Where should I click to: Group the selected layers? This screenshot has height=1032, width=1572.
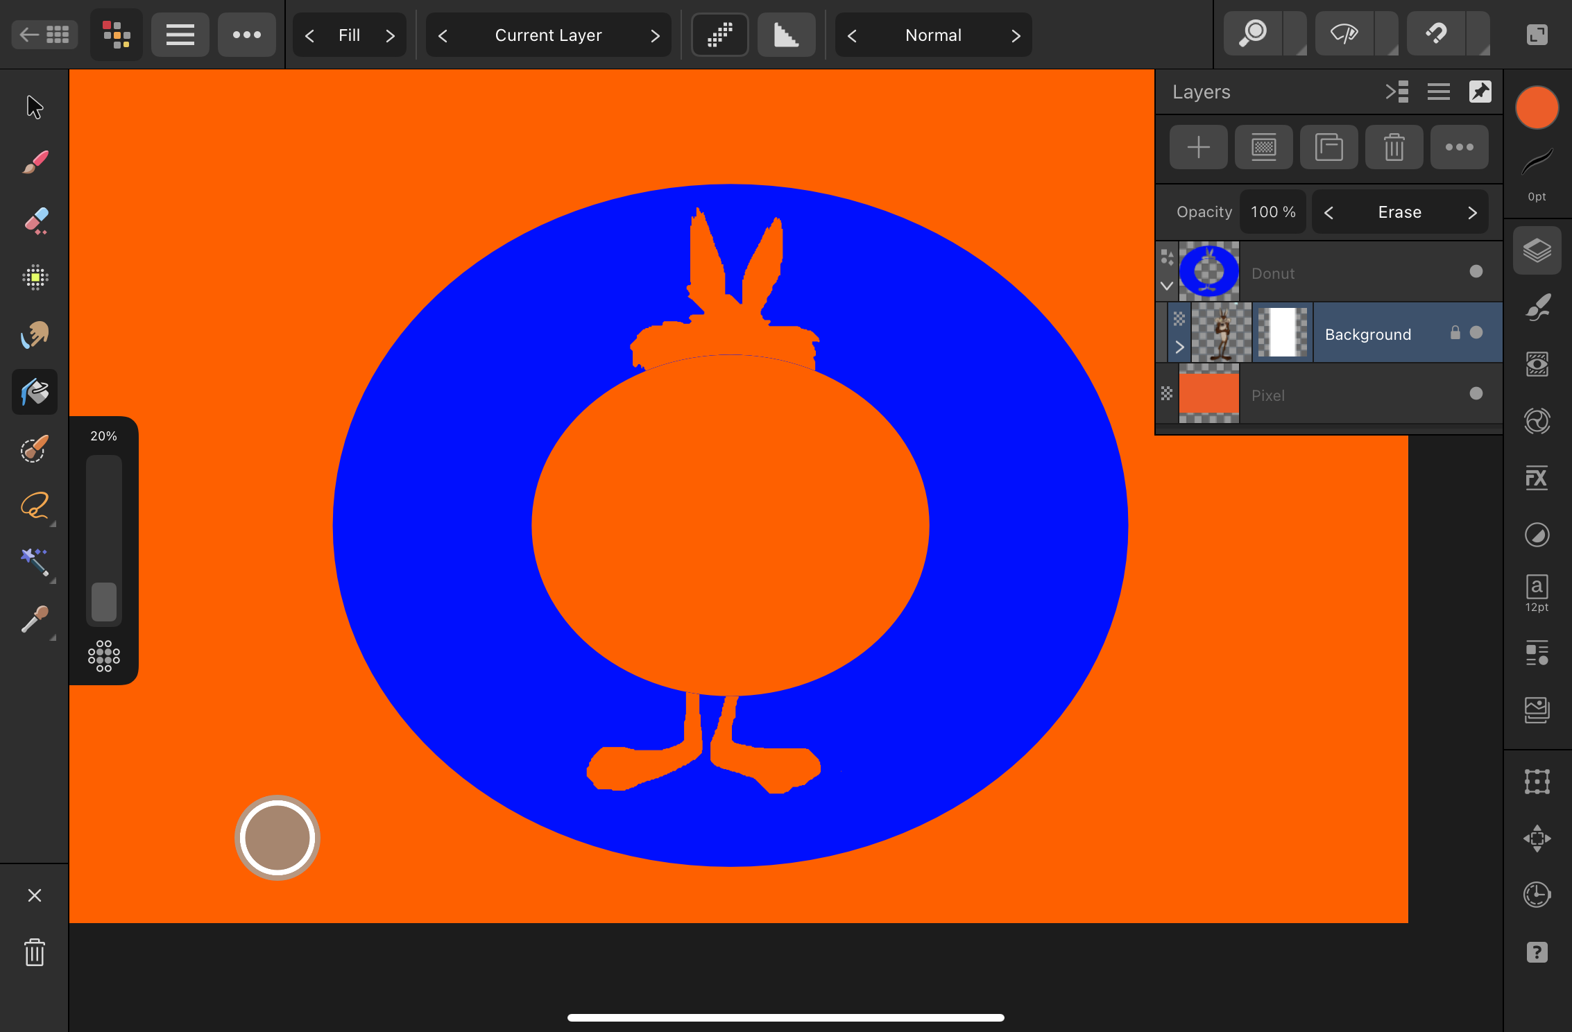tap(1329, 147)
